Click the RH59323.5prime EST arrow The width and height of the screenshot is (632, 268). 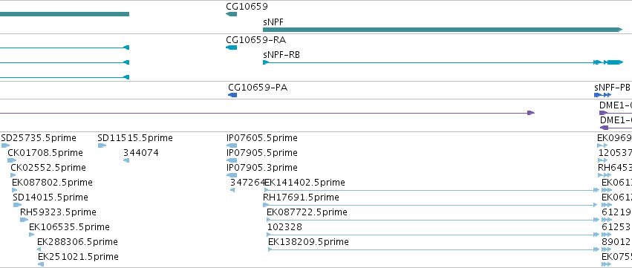(x=25, y=220)
